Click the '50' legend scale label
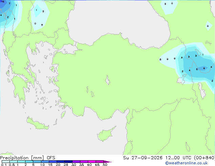The width and height of the screenshot is (215, 166). 105,165
